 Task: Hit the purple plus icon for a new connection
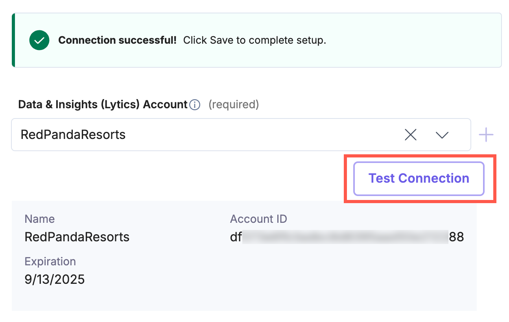pos(486,135)
